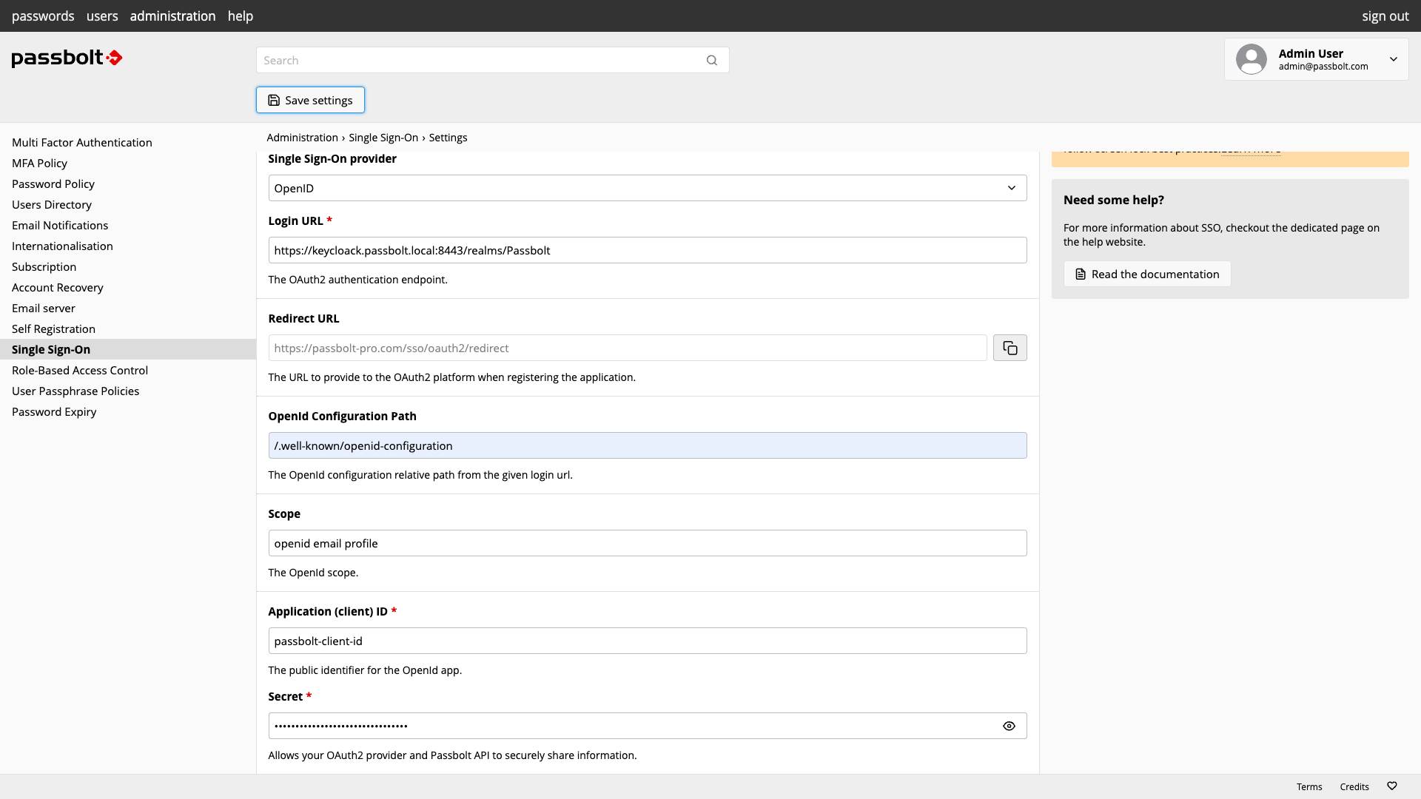Expand the Admin User profile menu
The width and height of the screenshot is (1421, 799).
pyautogui.click(x=1393, y=59)
